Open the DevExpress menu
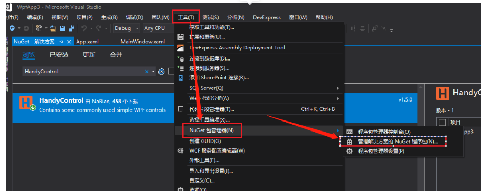Image resolution: width=482 pixels, height=191 pixels. pyautogui.click(x=267, y=18)
